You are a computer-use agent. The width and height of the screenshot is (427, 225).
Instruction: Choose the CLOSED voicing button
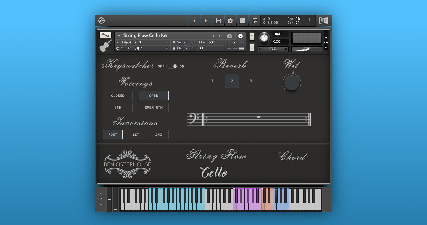tap(118, 96)
